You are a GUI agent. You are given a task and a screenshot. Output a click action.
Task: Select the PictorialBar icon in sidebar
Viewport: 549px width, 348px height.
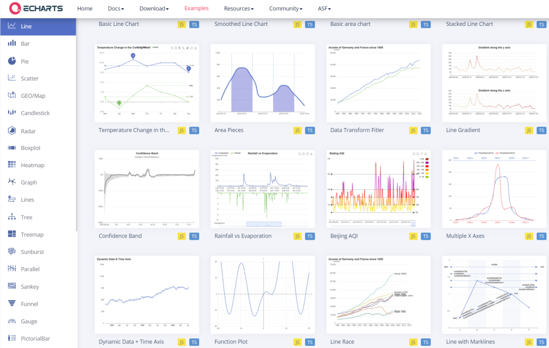pyautogui.click(x=12, y=338)
